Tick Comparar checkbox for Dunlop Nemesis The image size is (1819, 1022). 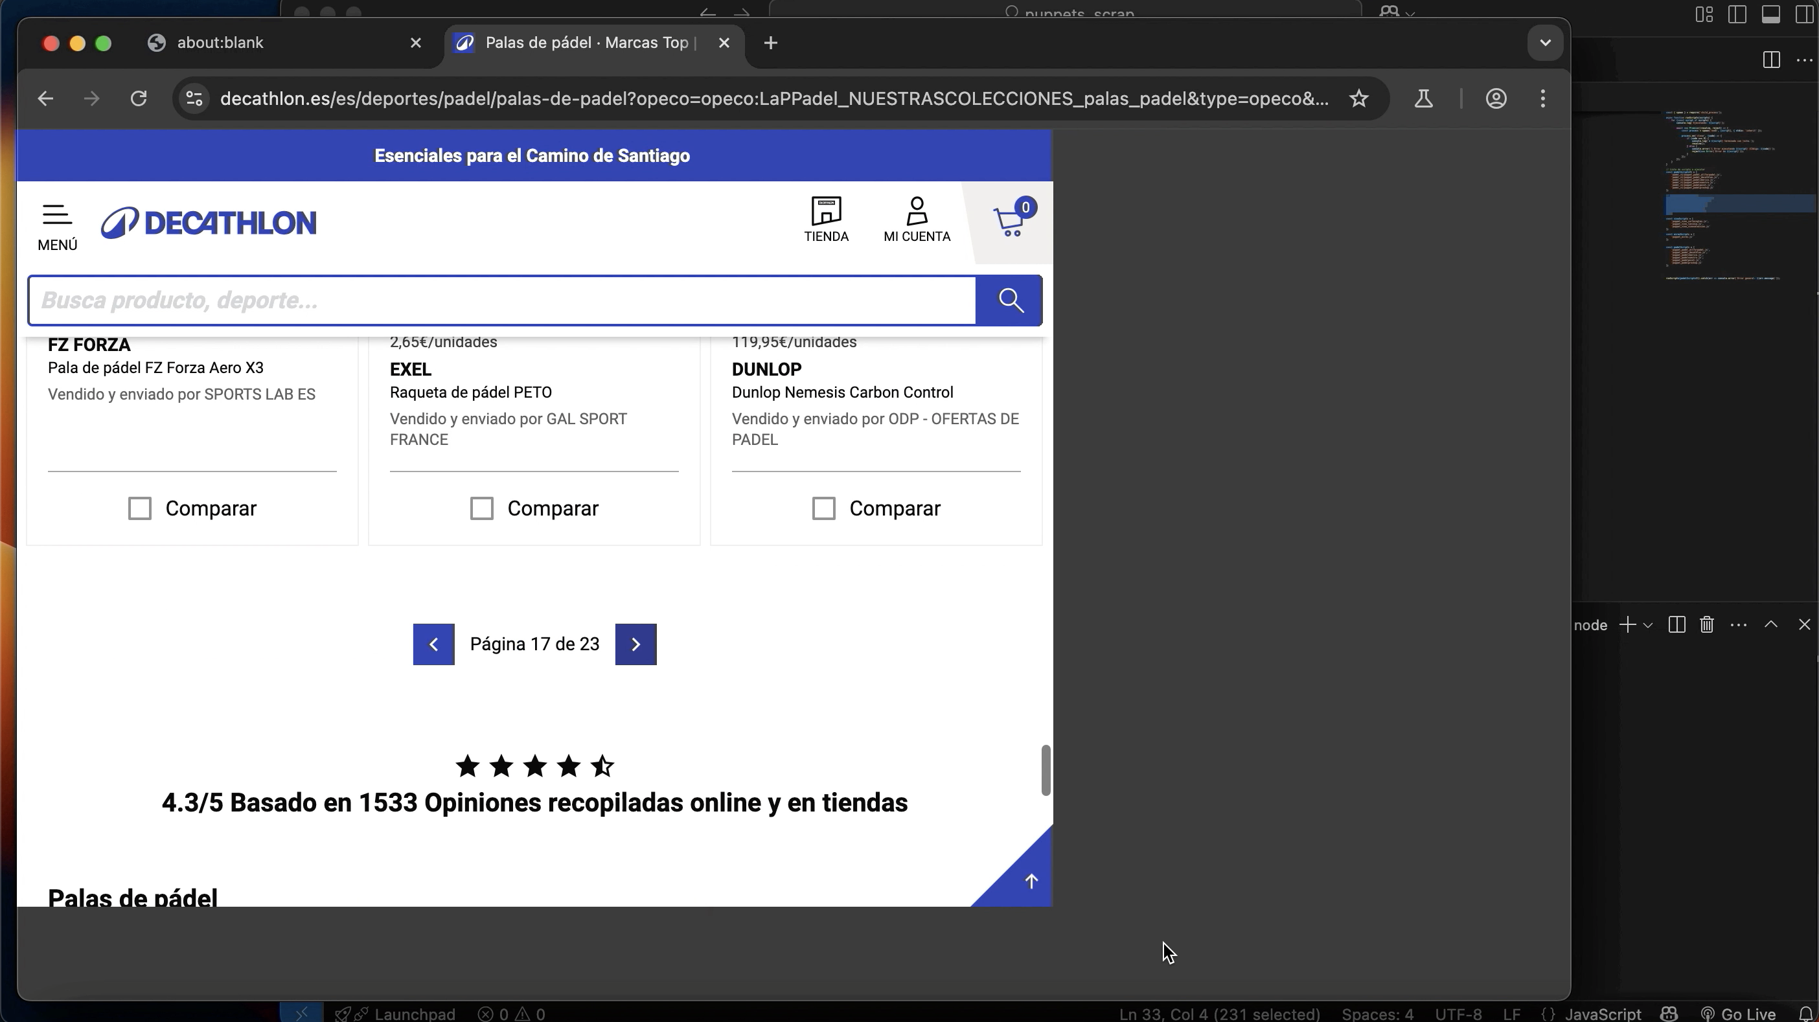pyautogui.click(x=823, y=509)
